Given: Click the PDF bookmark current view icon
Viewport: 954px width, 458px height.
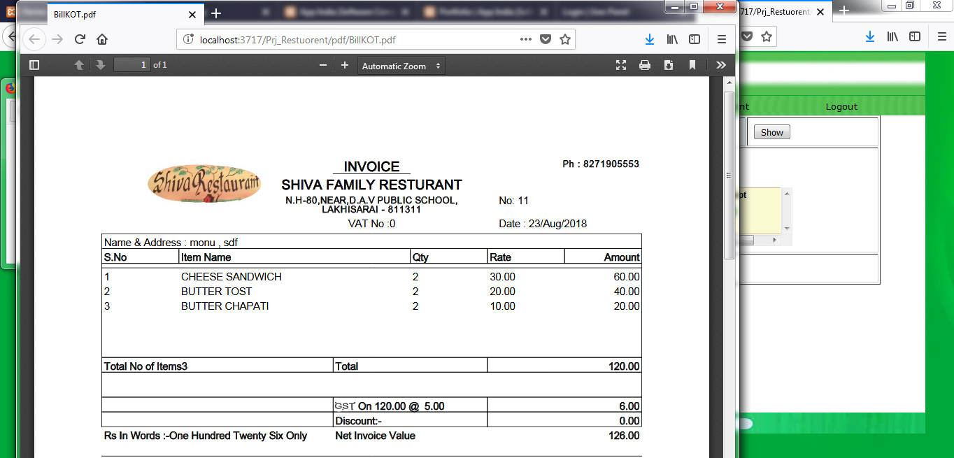Looking at the screenshot, I should click(x=692, y=65).
